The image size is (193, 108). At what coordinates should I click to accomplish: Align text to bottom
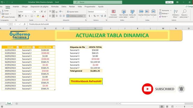(x=56, y=12)
